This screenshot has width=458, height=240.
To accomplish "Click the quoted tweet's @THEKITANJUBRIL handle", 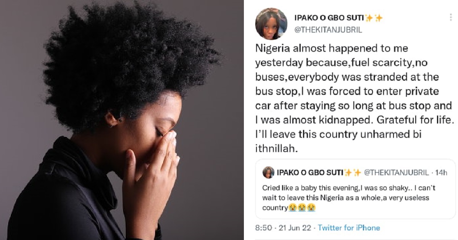I will 397,173.
